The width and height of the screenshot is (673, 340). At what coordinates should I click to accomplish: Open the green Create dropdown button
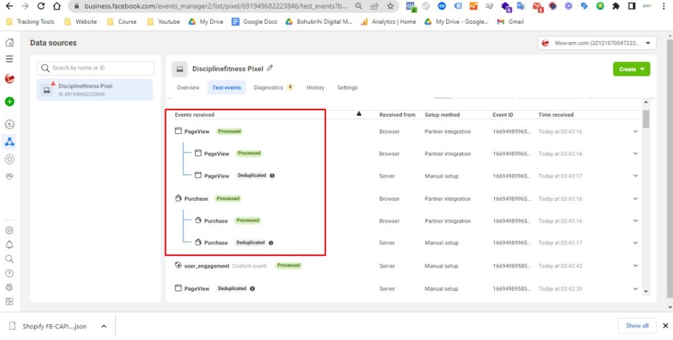[631, 69]
